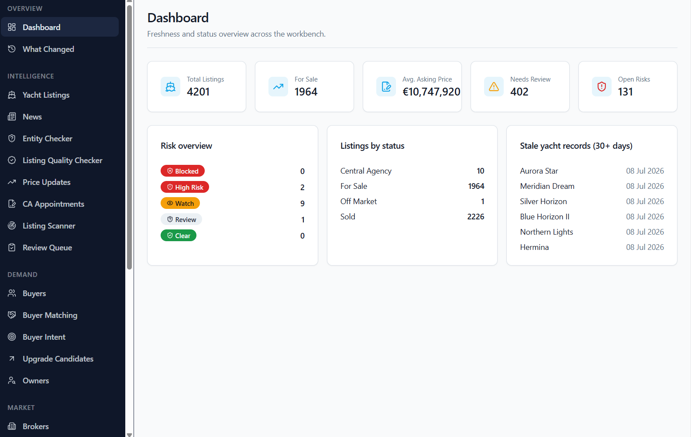
Task: Click the Buyer Matching handshake icon
Action: coord(12,315)
